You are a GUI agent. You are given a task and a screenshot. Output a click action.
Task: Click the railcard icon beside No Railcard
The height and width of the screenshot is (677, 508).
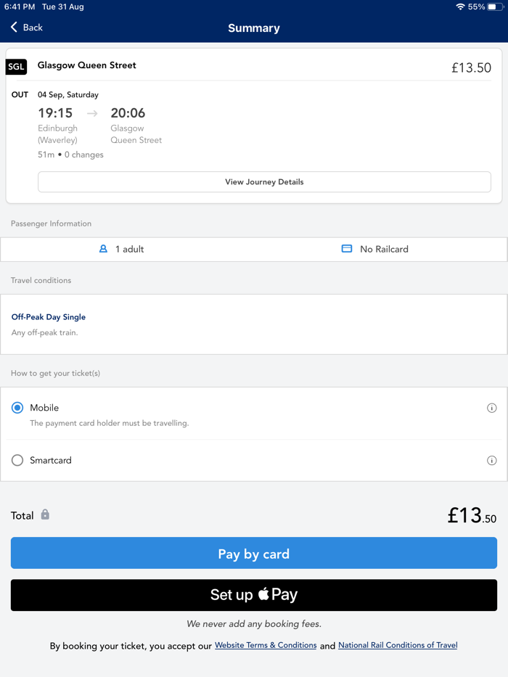pyautogui.click(x=346, y=248)
